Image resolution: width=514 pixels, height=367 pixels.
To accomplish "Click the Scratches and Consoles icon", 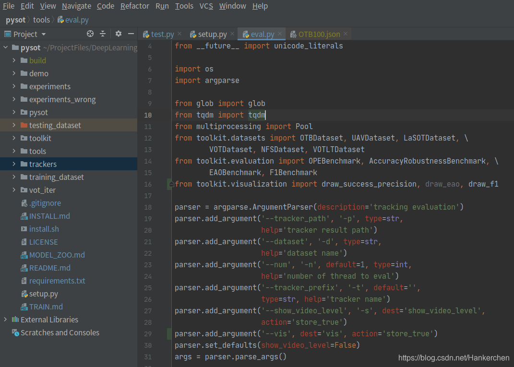I will coord(15,332).
